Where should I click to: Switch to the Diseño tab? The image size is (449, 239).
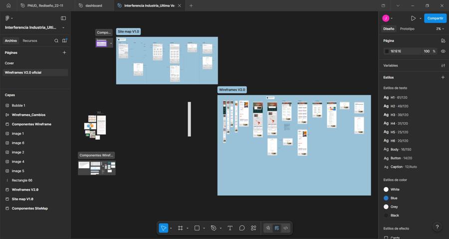point(389,29)
